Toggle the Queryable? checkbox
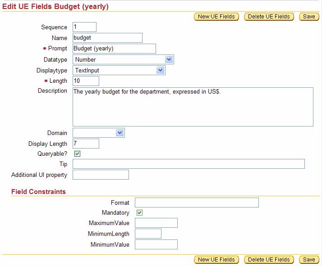This screenshot has height=266, width=322. (77, 154)
